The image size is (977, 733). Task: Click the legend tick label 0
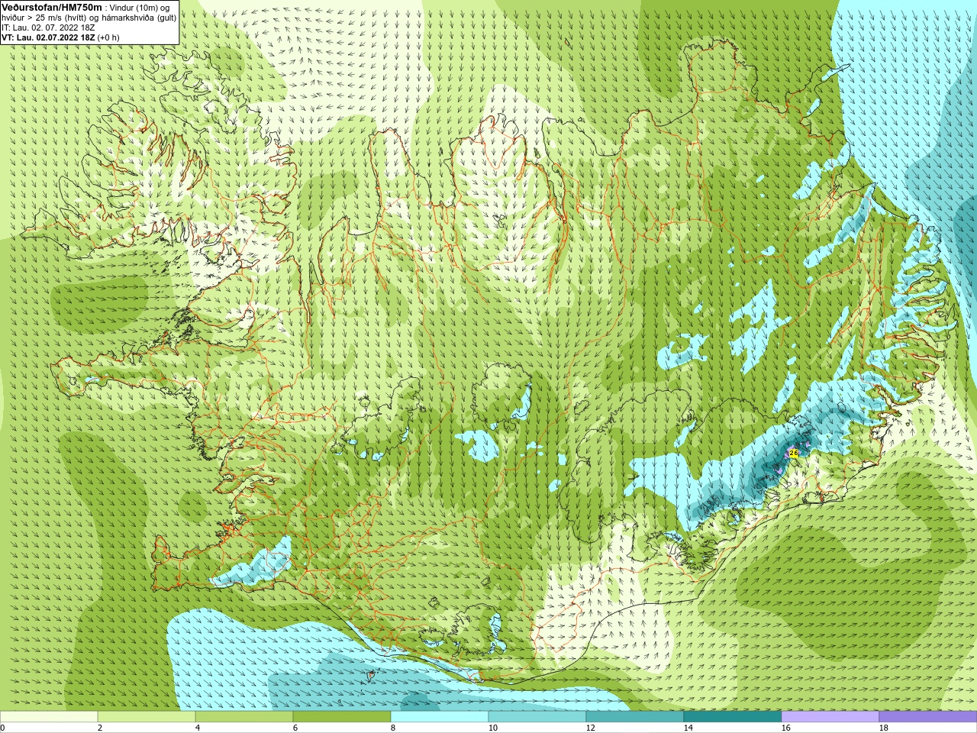pyautogui.click(x=3, y=728)
